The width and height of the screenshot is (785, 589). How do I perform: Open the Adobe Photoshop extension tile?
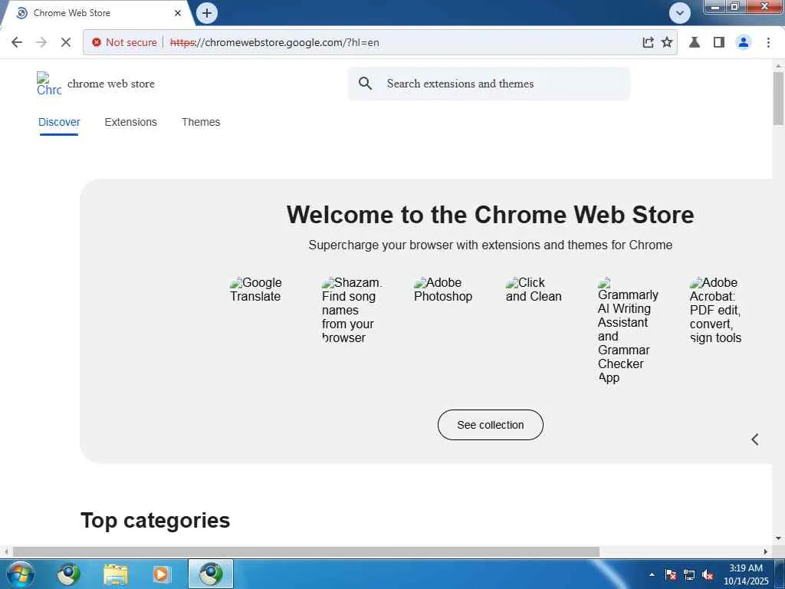click(443, 289)
